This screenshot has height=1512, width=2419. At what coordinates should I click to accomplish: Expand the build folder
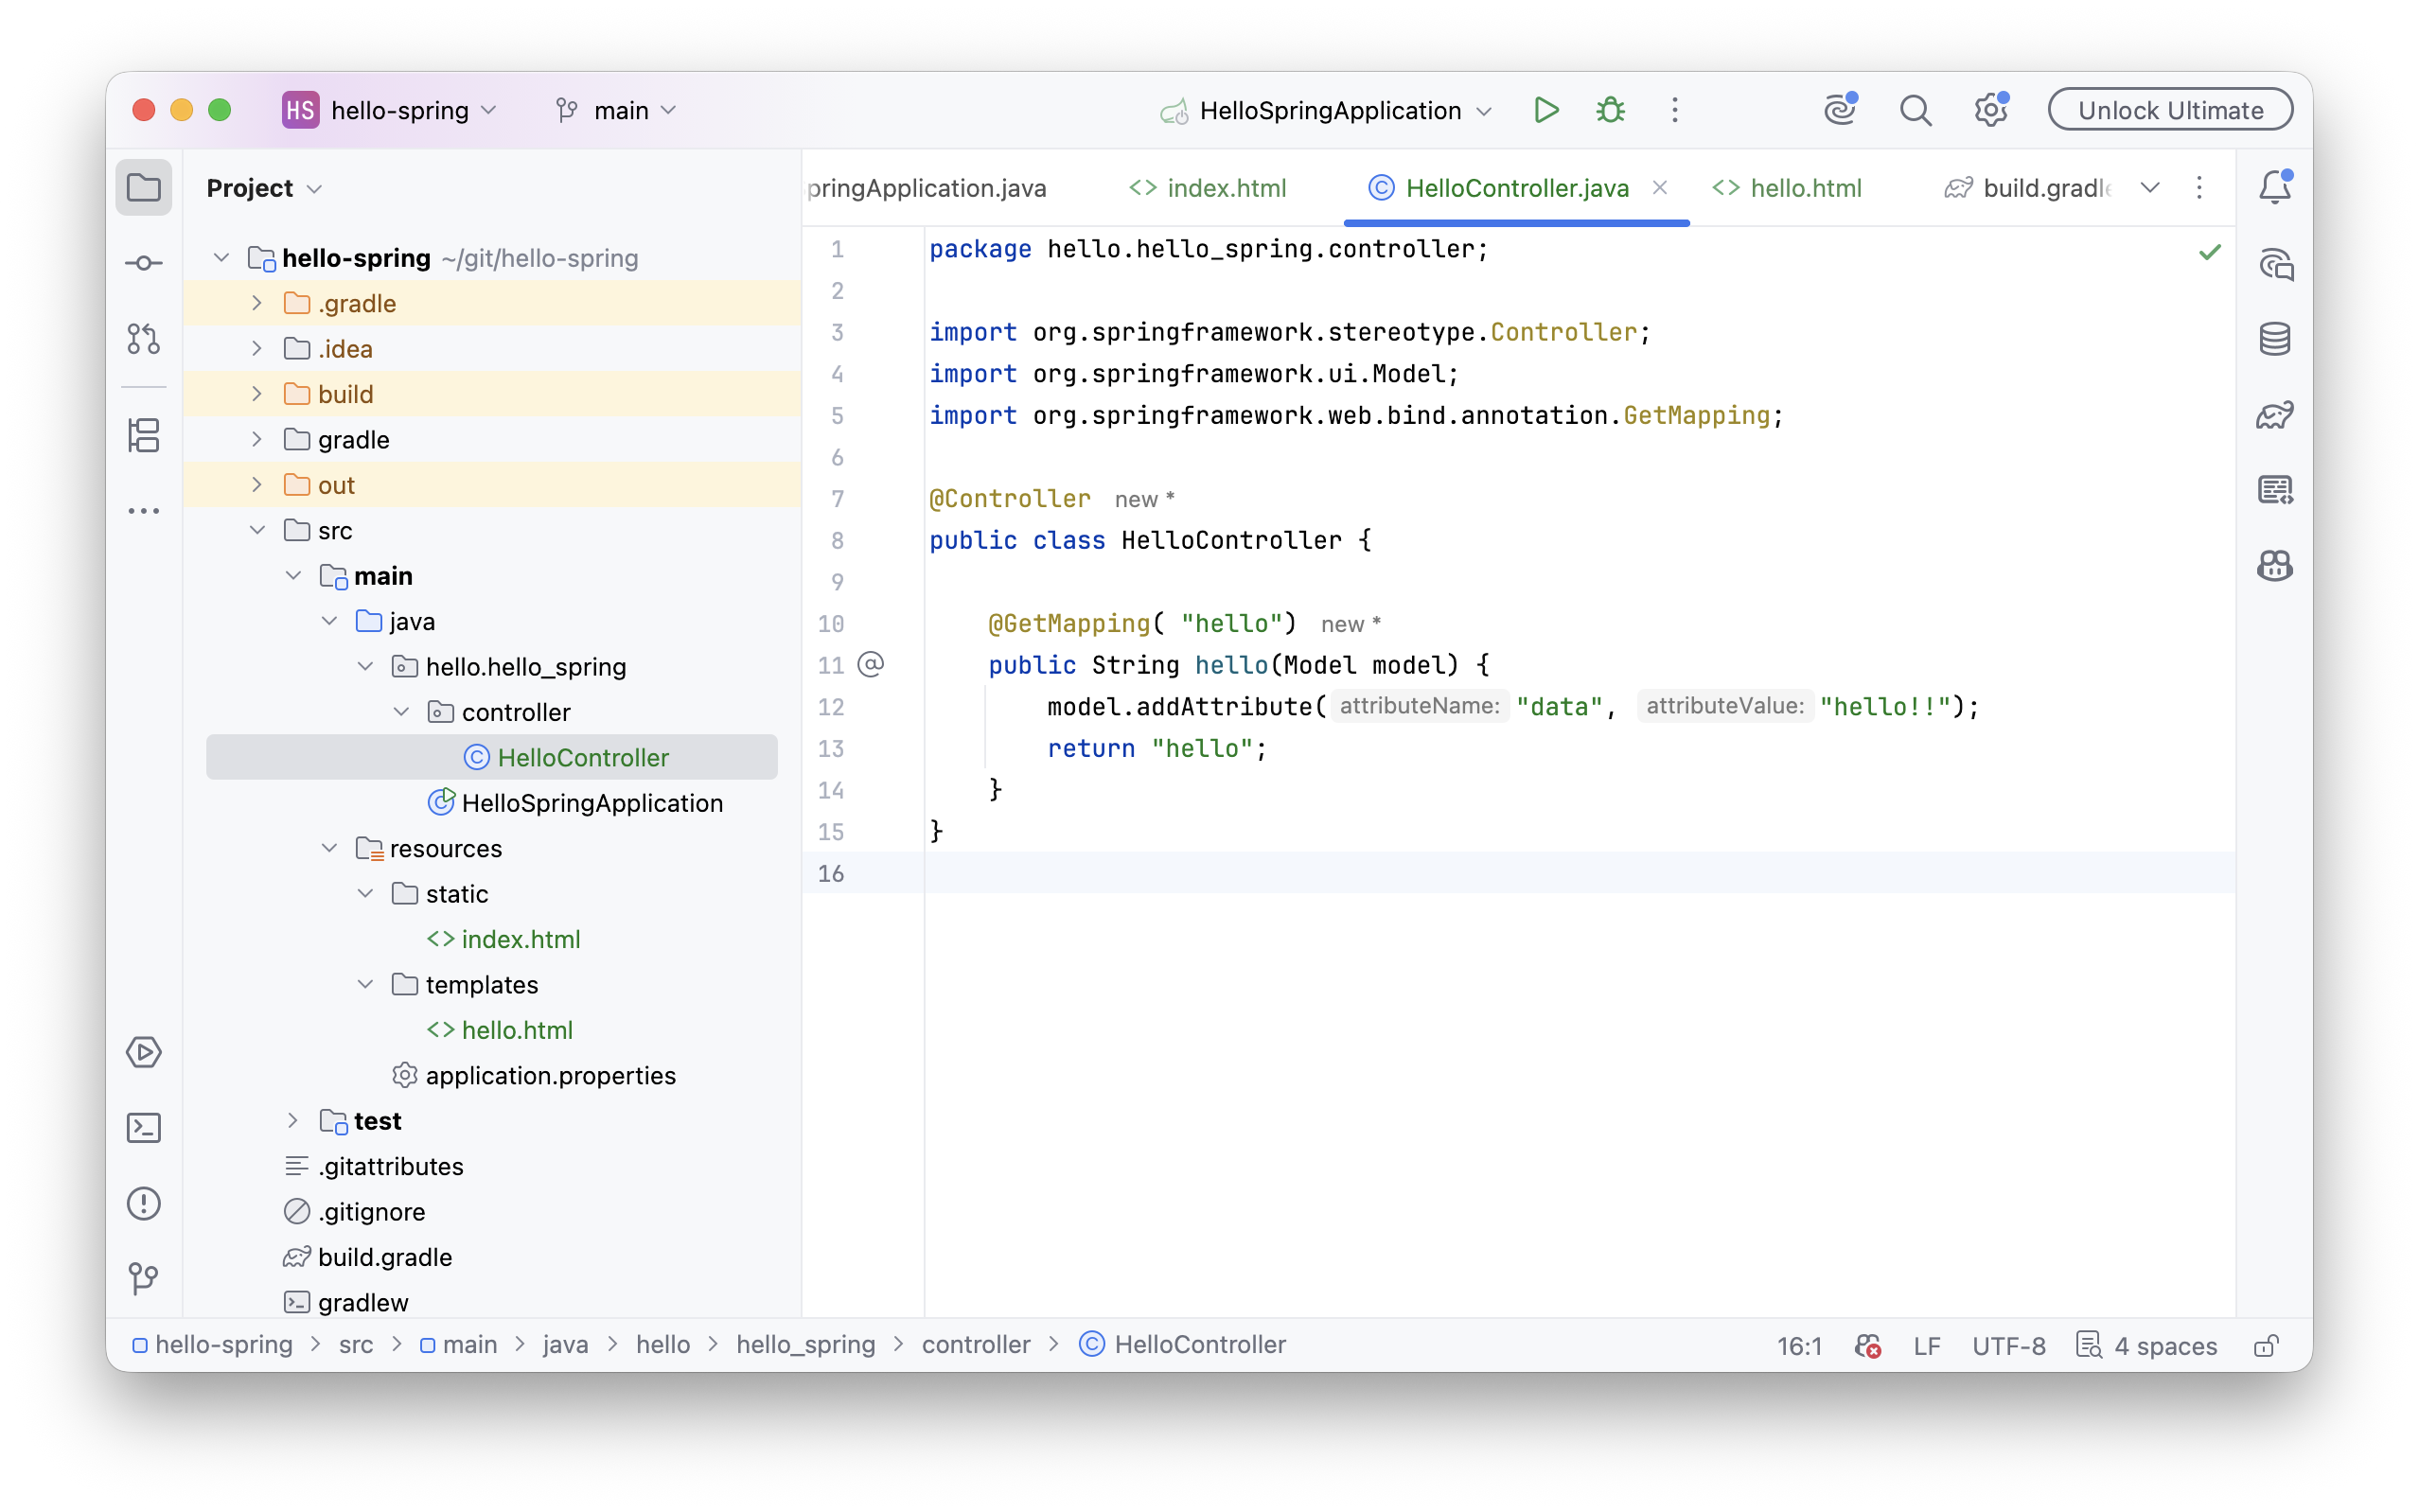(x=257, y=394)
